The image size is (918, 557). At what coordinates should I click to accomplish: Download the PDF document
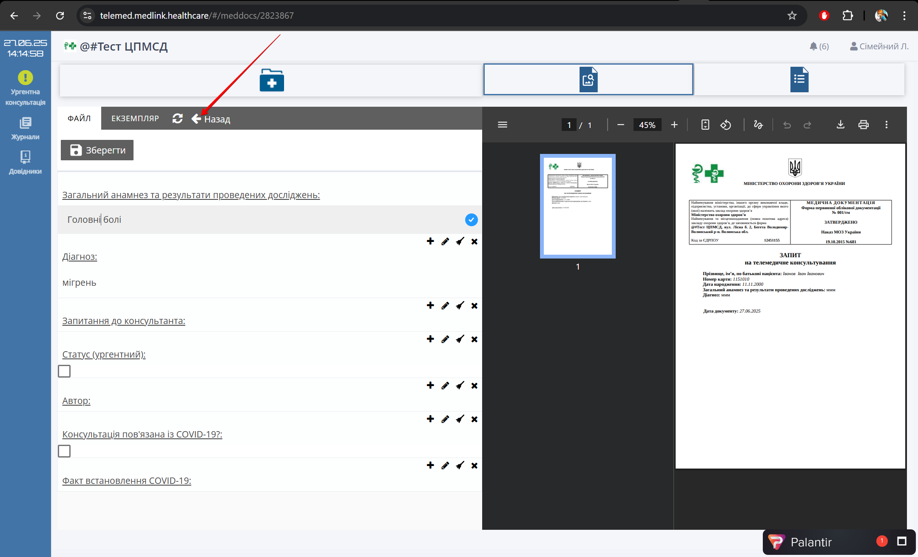tap(840, 125)
